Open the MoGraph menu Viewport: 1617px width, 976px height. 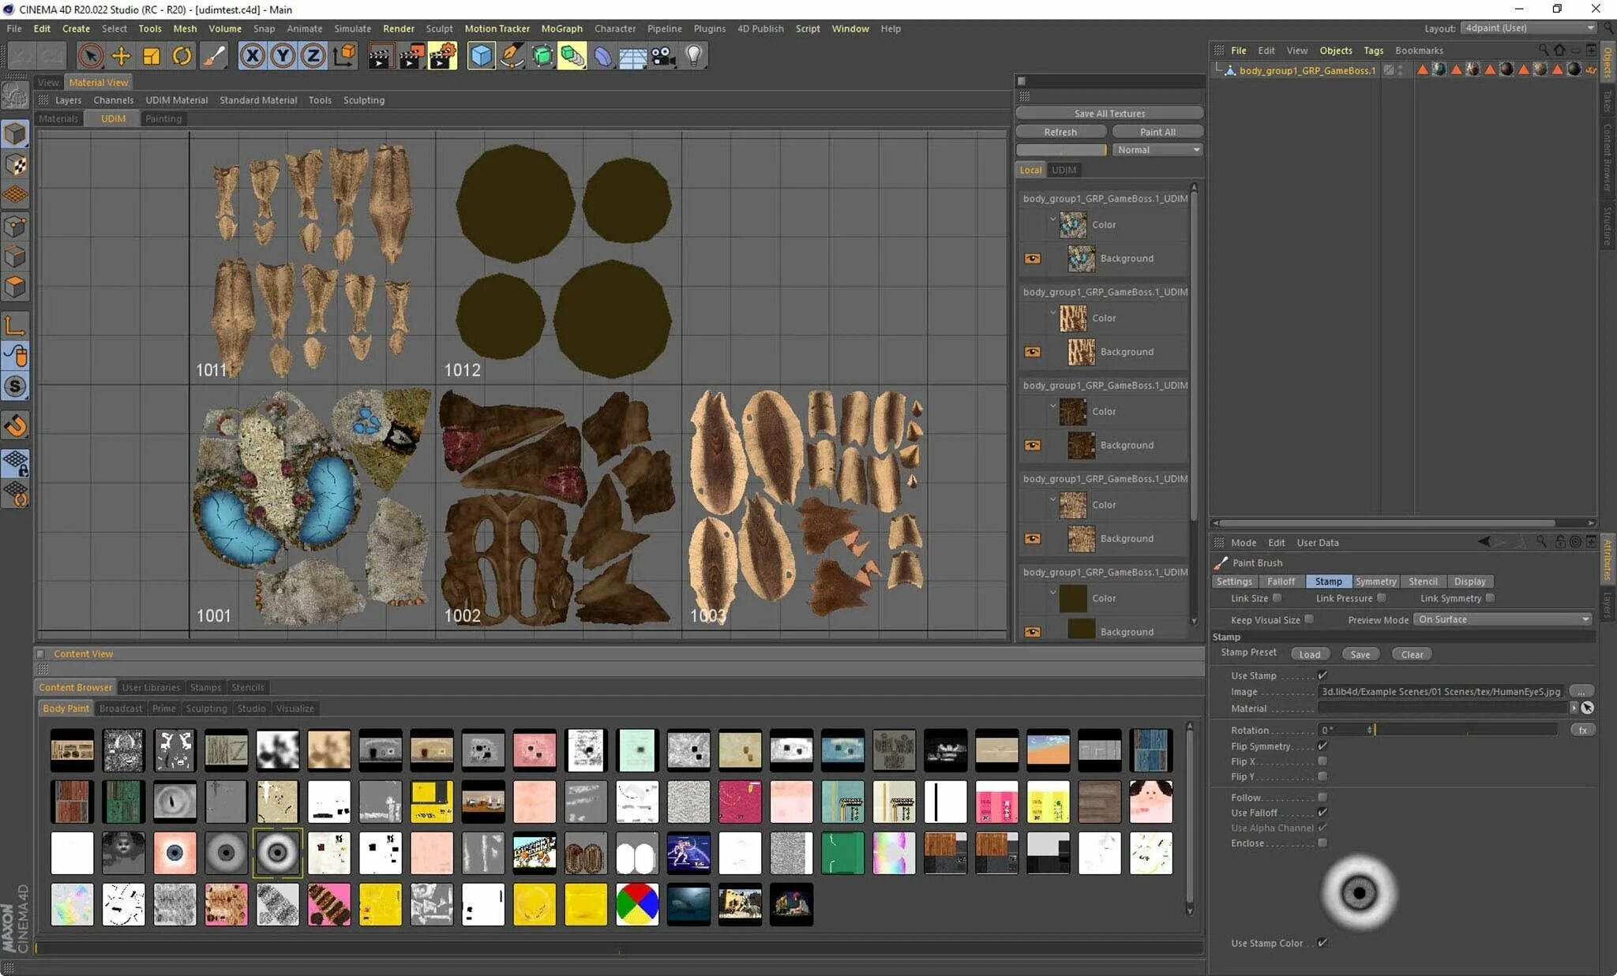tap(561, 28)
